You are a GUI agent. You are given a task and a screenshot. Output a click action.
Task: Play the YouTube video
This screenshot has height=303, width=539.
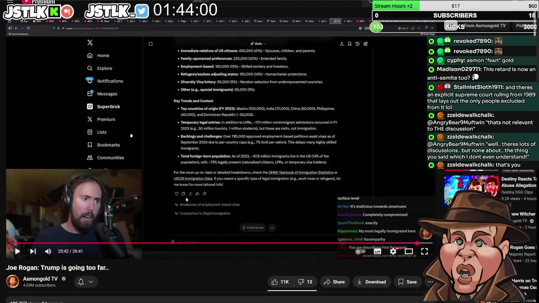click(x=17, y=251)
